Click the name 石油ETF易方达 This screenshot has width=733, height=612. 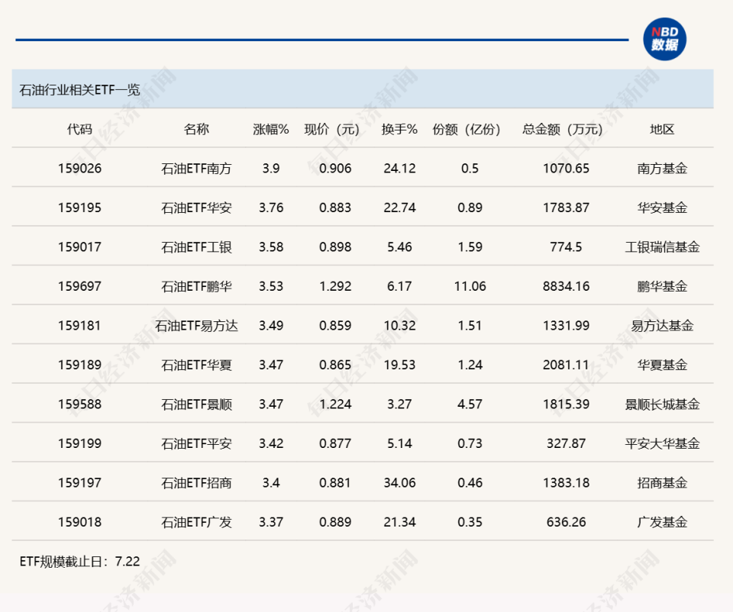point(196,325)
